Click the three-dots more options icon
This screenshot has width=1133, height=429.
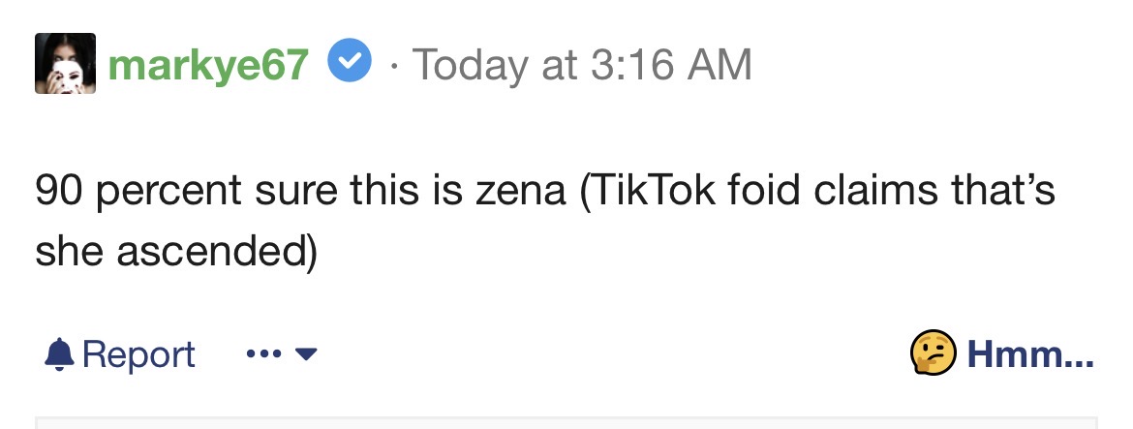click(263, 353)
